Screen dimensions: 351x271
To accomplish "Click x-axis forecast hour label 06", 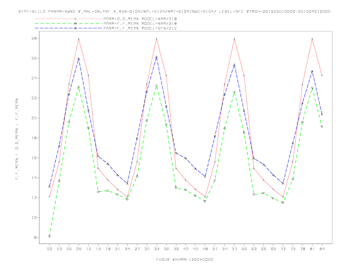I will (69, 249).
